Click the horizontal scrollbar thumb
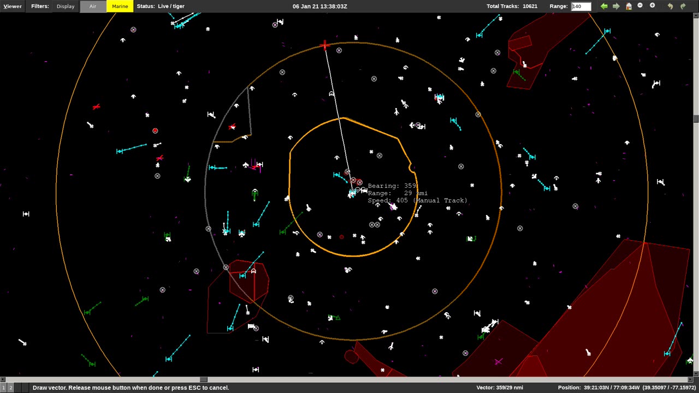Image resolution: width=699 pixels, height=393 pixels. (x=203, y=379)
